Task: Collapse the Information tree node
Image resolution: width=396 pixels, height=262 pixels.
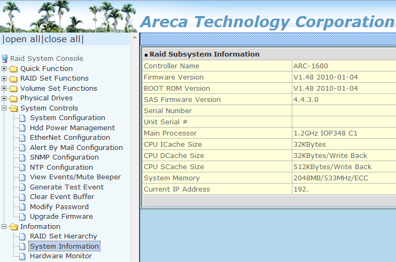Action: coord(4,227)
